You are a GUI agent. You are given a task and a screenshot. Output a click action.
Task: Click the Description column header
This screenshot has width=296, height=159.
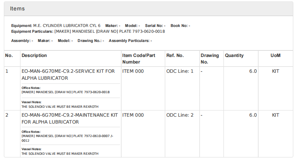(34, 56)
